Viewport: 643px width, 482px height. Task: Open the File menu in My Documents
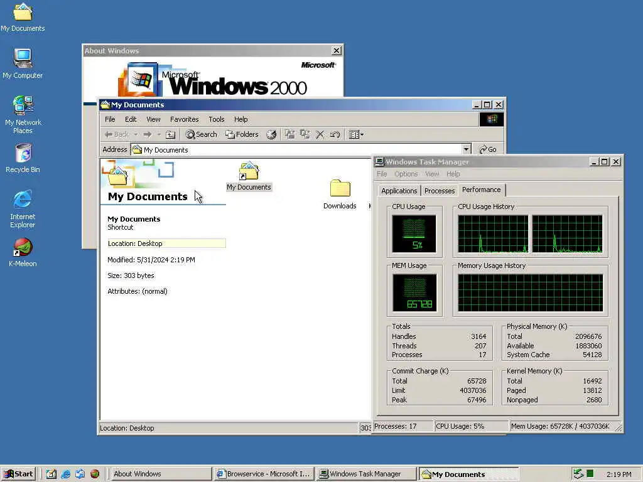tap(110, 119)
